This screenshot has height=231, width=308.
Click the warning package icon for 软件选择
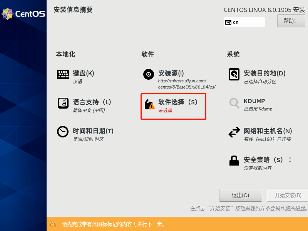click(x=149, y=104)
